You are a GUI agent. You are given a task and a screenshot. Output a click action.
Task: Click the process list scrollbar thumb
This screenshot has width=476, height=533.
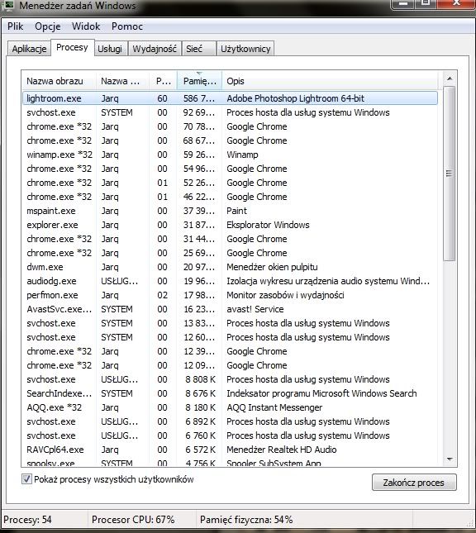[x=449, y=174]
